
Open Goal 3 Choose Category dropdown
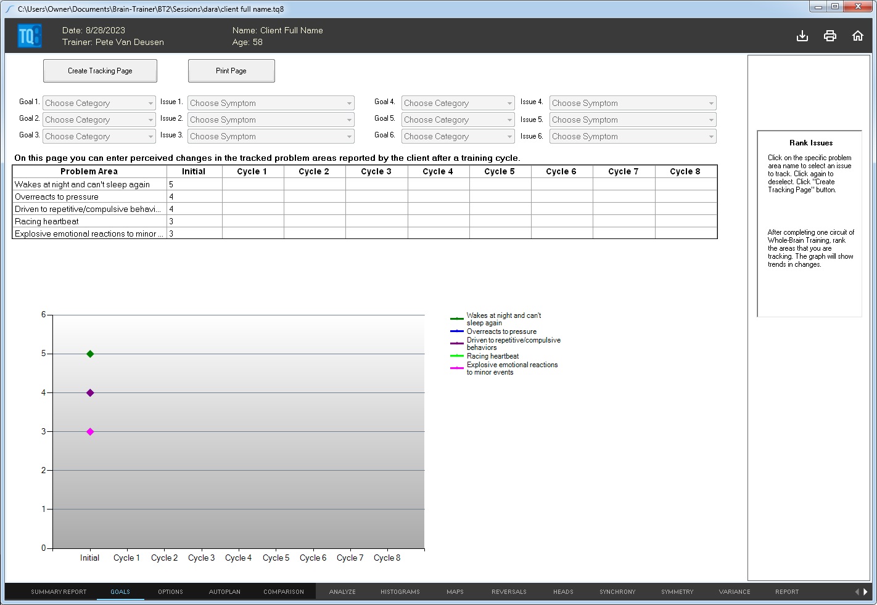pos(99,136)
